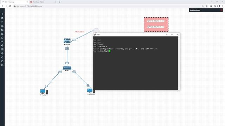Open the browser extensions puzzle icon
225x126 pixels.
pos(211,6)
